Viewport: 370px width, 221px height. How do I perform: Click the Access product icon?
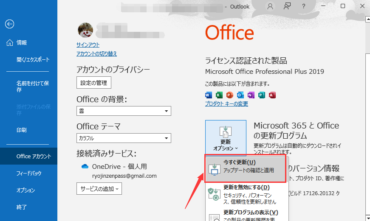[272, 95]
